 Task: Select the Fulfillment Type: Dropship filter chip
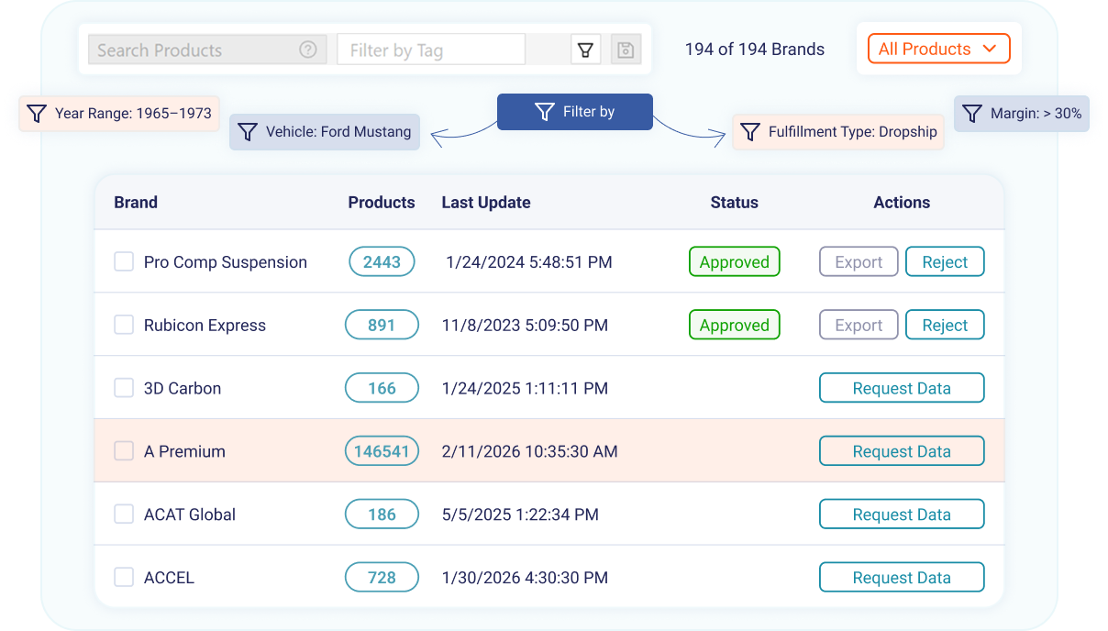(838, 132)
